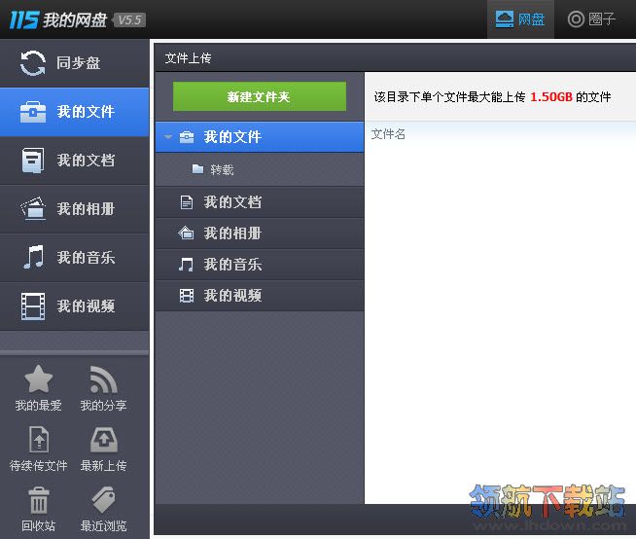This screenshot has width=636, height=539.
Task: Select 我的相册 text in upload tree
Action: (232, 234)
